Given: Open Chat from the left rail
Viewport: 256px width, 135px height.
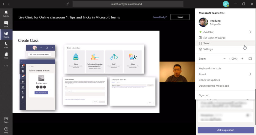Looking at the screenshot, I should 6,24.
